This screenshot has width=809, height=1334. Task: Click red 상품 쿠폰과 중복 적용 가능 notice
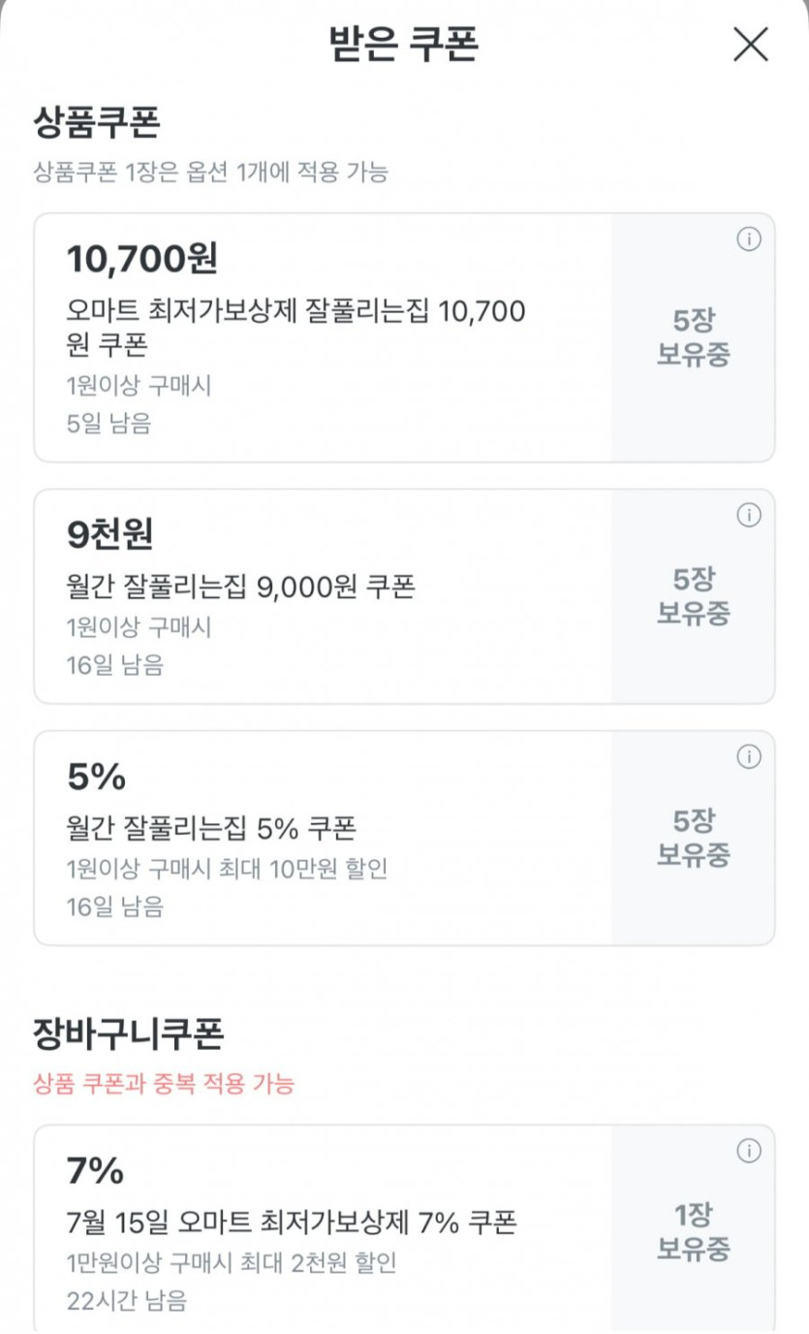coord(164,1084)
